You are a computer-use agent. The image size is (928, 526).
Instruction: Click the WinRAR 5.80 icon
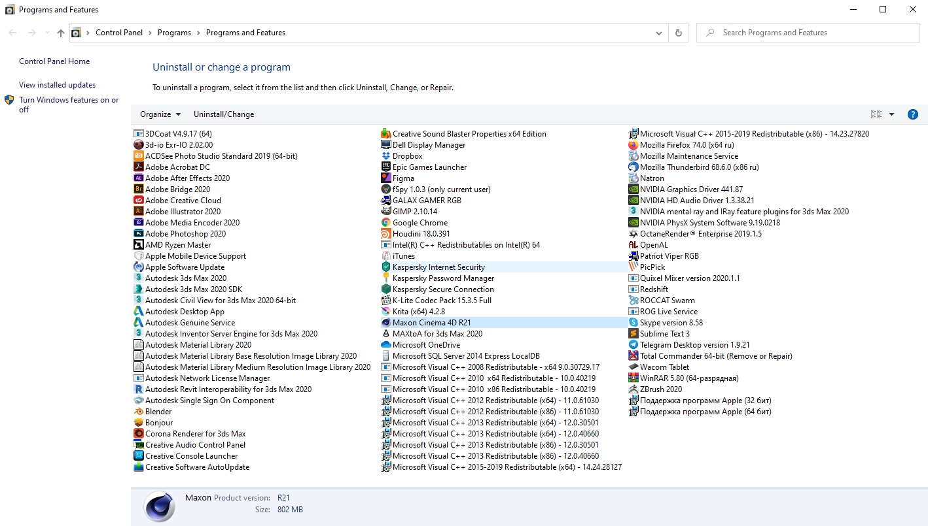pos(633,378)
